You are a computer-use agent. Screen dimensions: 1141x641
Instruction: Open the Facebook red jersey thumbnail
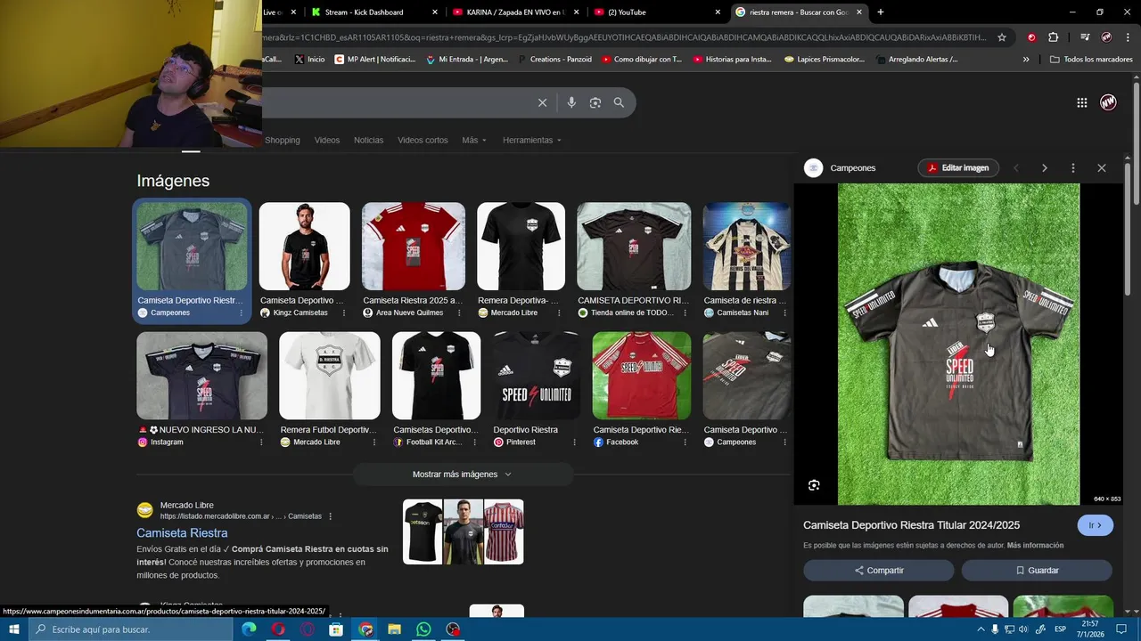641,376
